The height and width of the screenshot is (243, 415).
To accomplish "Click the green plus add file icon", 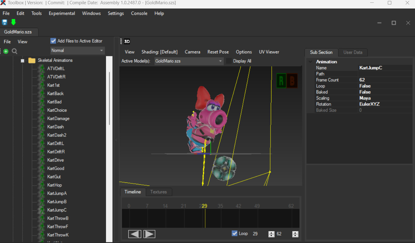I will point(5,51).
